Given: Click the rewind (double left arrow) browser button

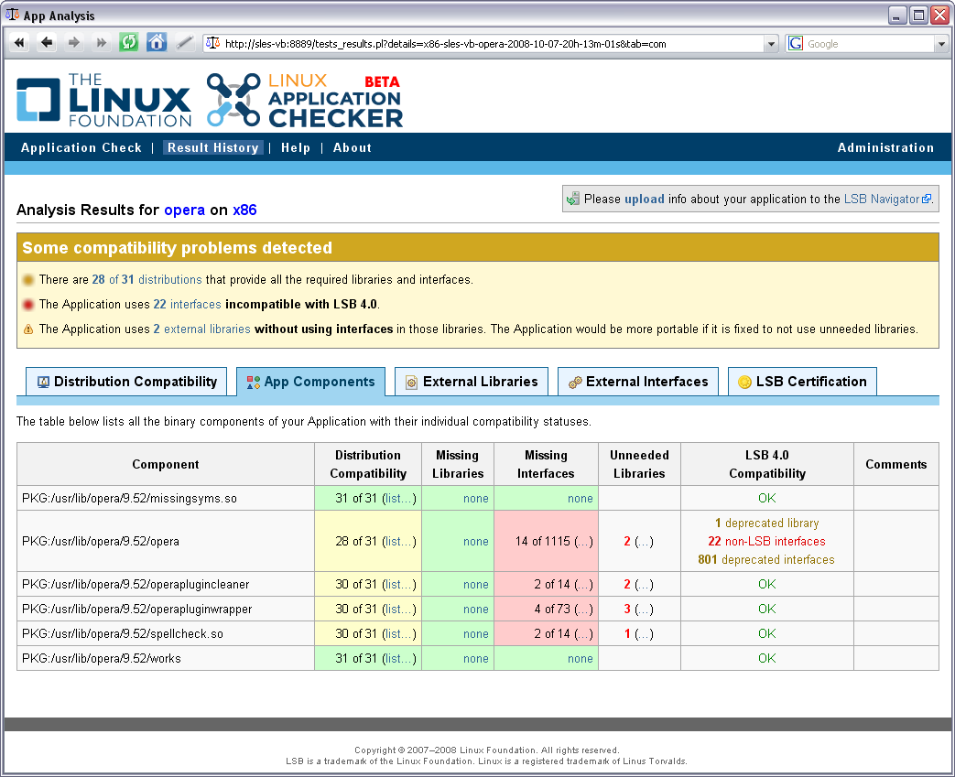Looking at the screenshot, I should pos(19,43).
